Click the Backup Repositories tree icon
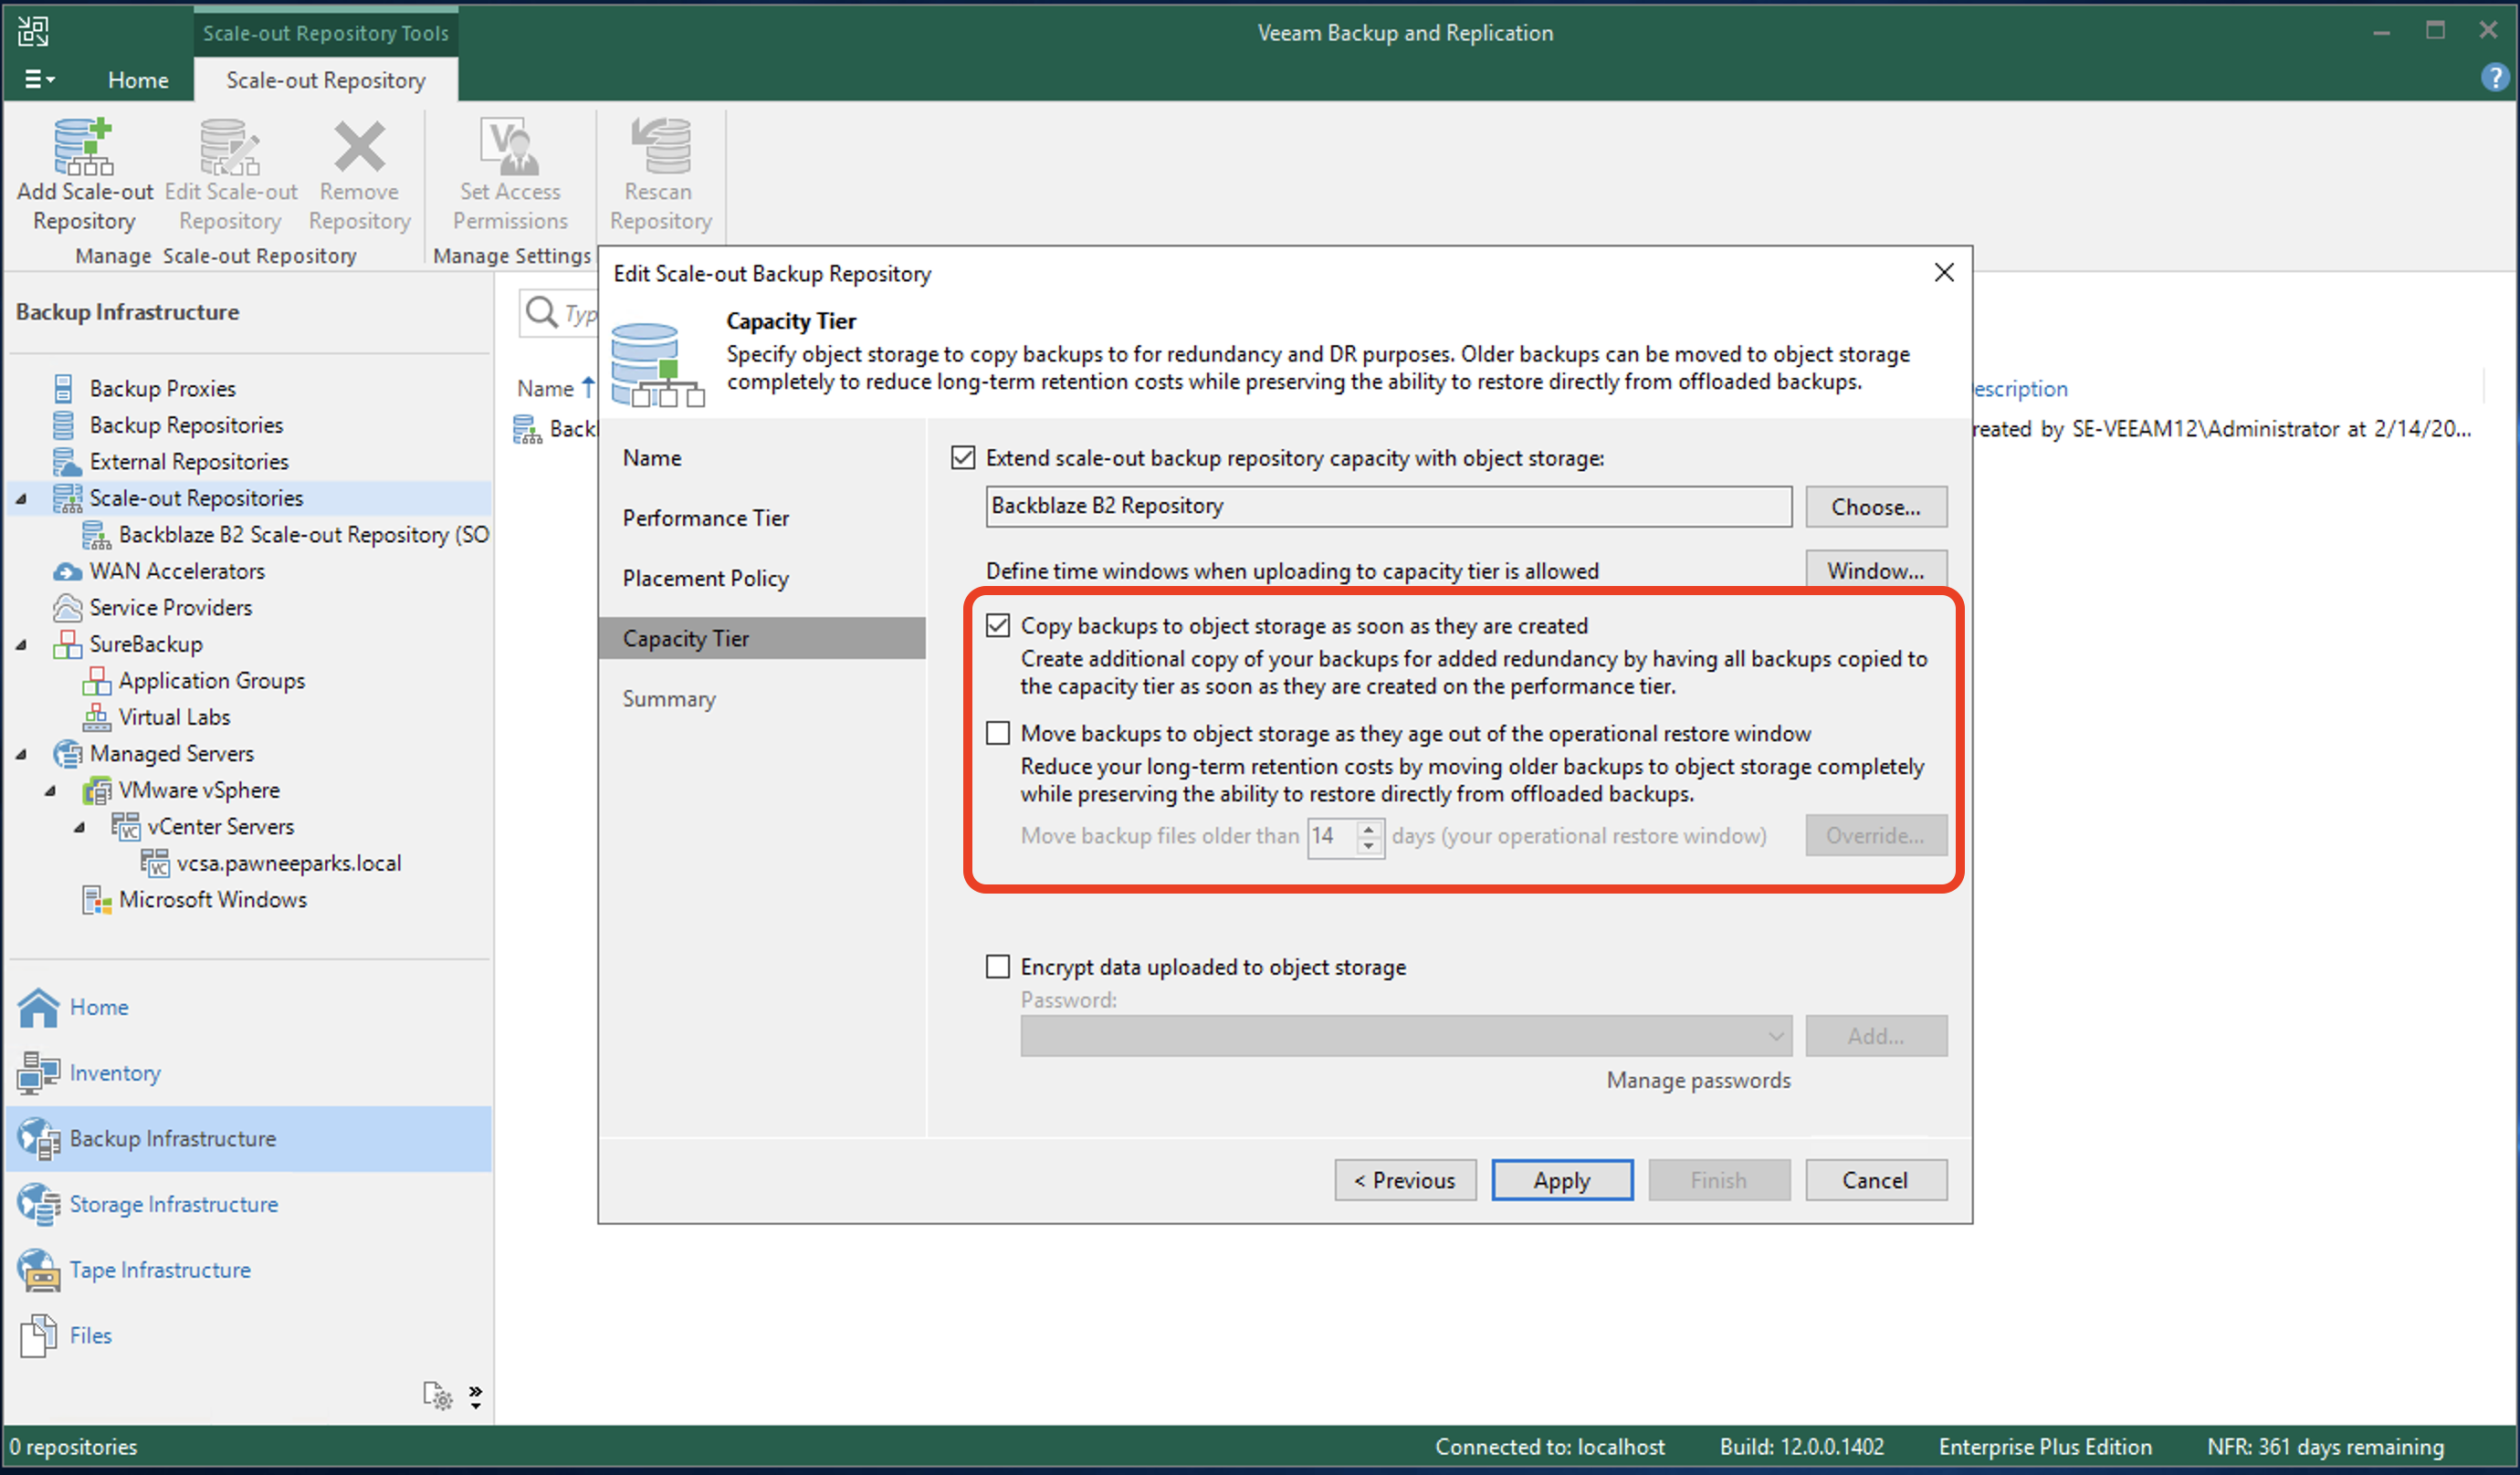 pos(64,425)
